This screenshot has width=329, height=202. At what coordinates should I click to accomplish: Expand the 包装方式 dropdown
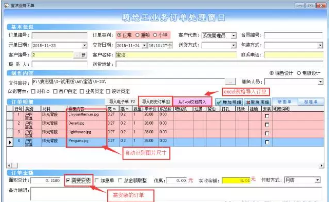pyautogui.click(x=320, y=45)
